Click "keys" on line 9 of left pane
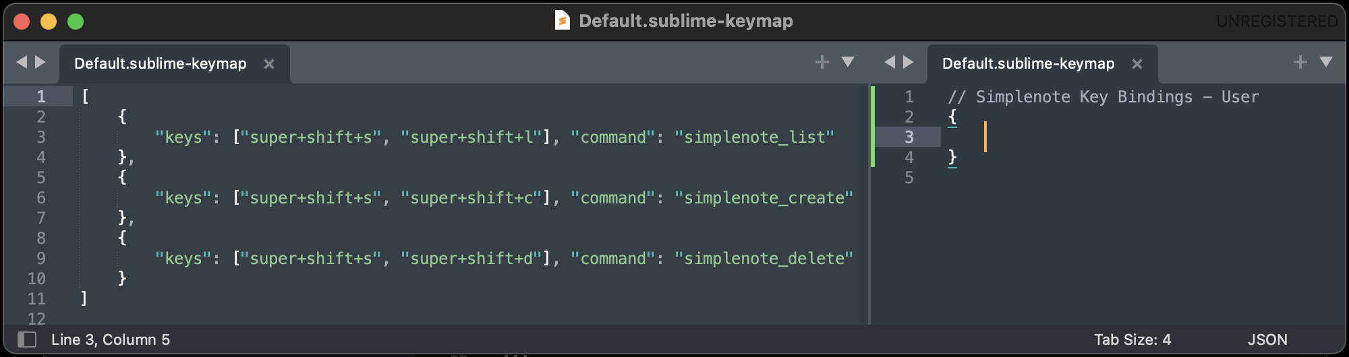The image size is (1349, 357). (183, 259)
